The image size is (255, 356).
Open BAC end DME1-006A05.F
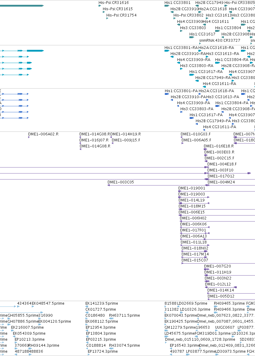click(196, 140)
